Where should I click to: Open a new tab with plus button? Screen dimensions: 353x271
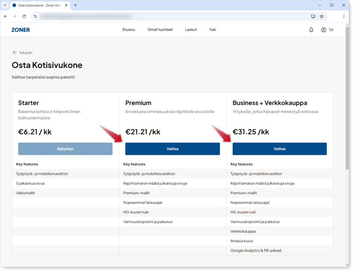coord(75,5)
